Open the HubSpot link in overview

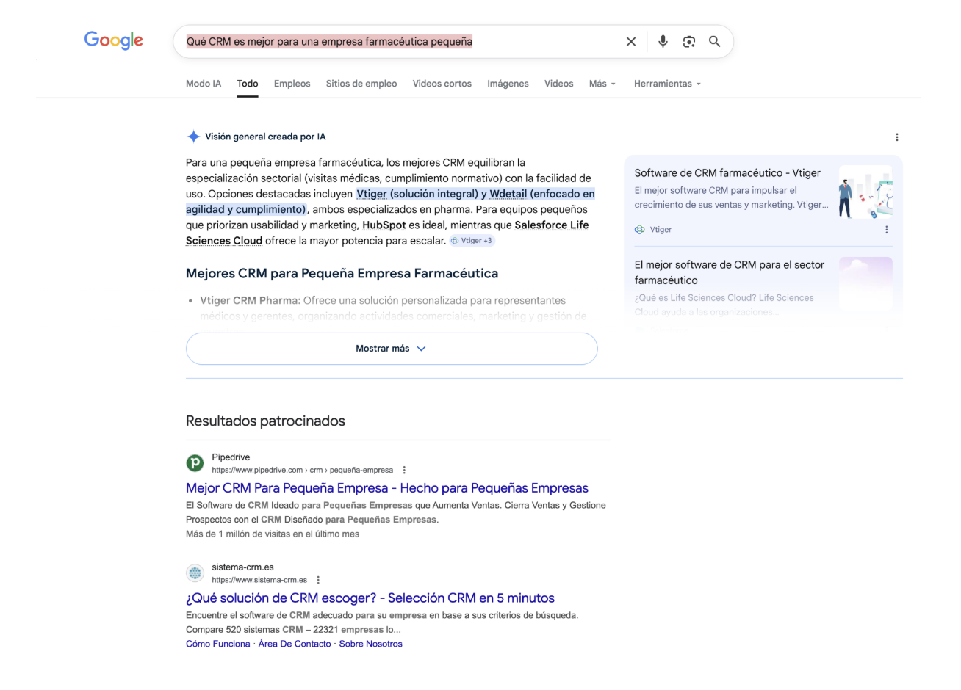tap(384, 225)
